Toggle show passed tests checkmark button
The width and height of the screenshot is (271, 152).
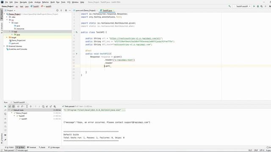10,106
